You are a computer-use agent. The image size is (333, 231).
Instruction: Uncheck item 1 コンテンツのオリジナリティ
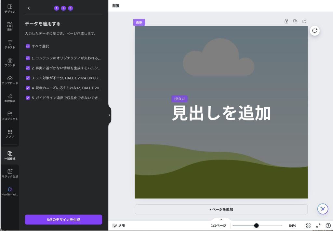tap(28, 58)
